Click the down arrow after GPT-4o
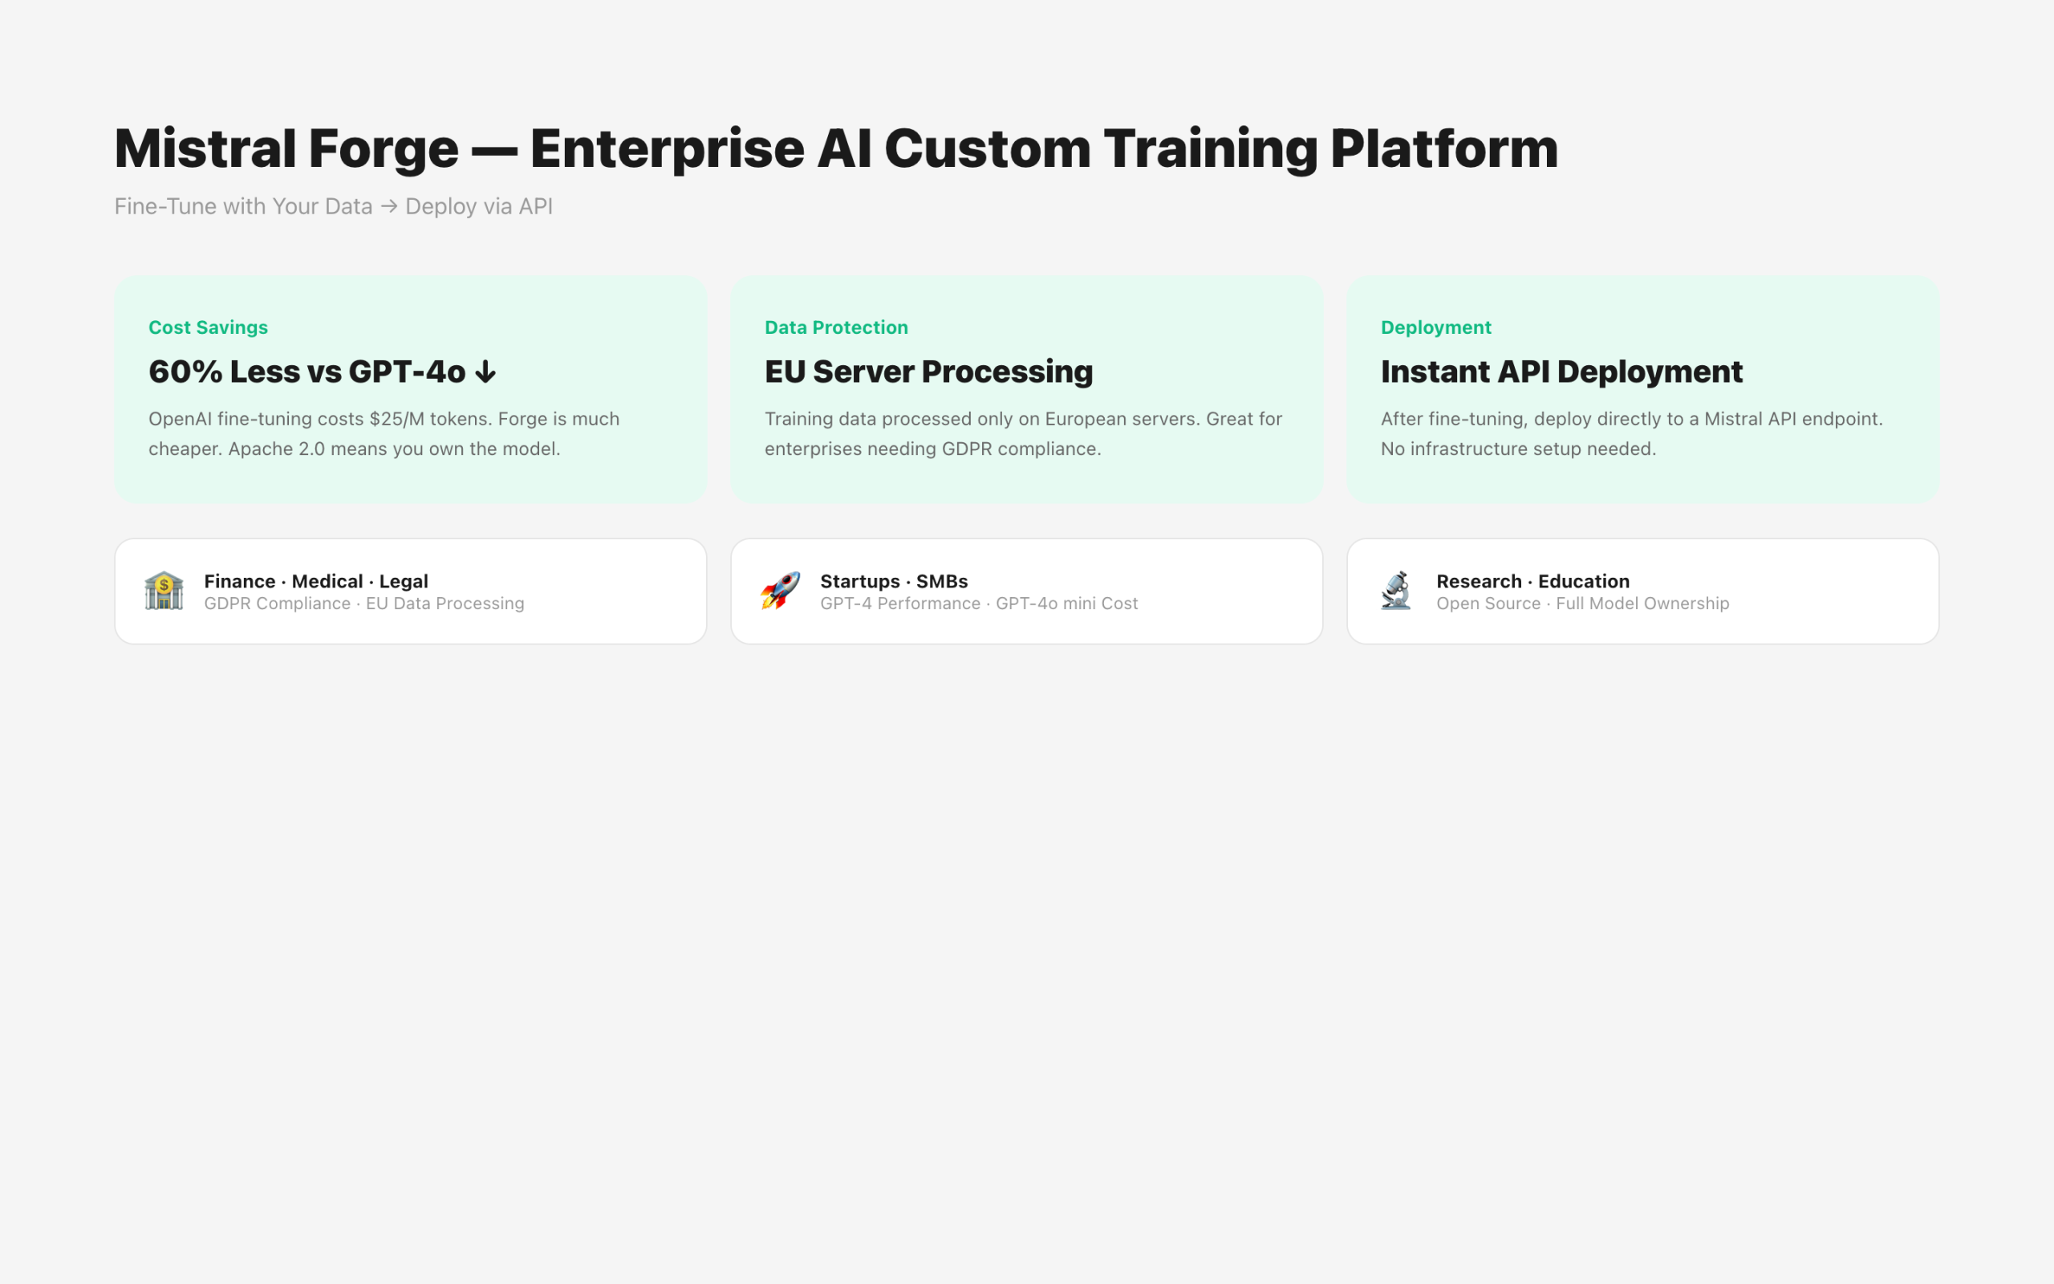Image resolution: width=2054 pixels, height=1284 pixels. tap(485, 372)
